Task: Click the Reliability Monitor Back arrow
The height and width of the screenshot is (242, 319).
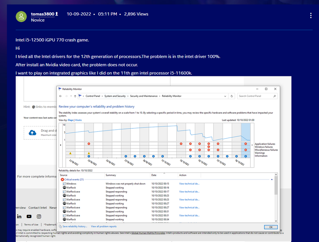Action: [x=60, y=96]
